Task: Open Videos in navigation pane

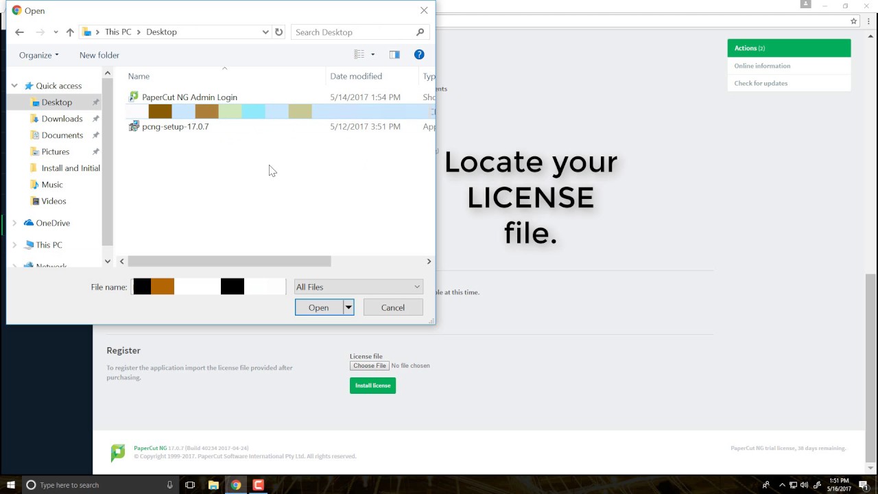Action: pos(54,201)
